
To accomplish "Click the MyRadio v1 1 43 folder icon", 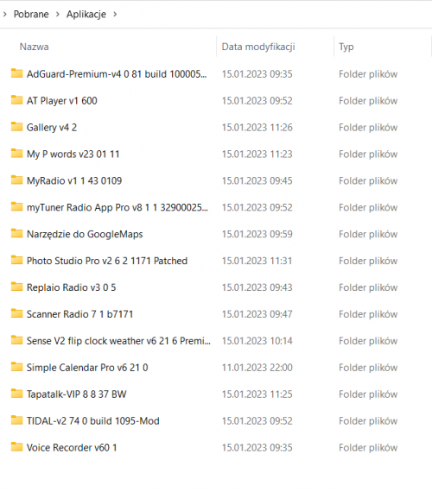I will point(16,180).
